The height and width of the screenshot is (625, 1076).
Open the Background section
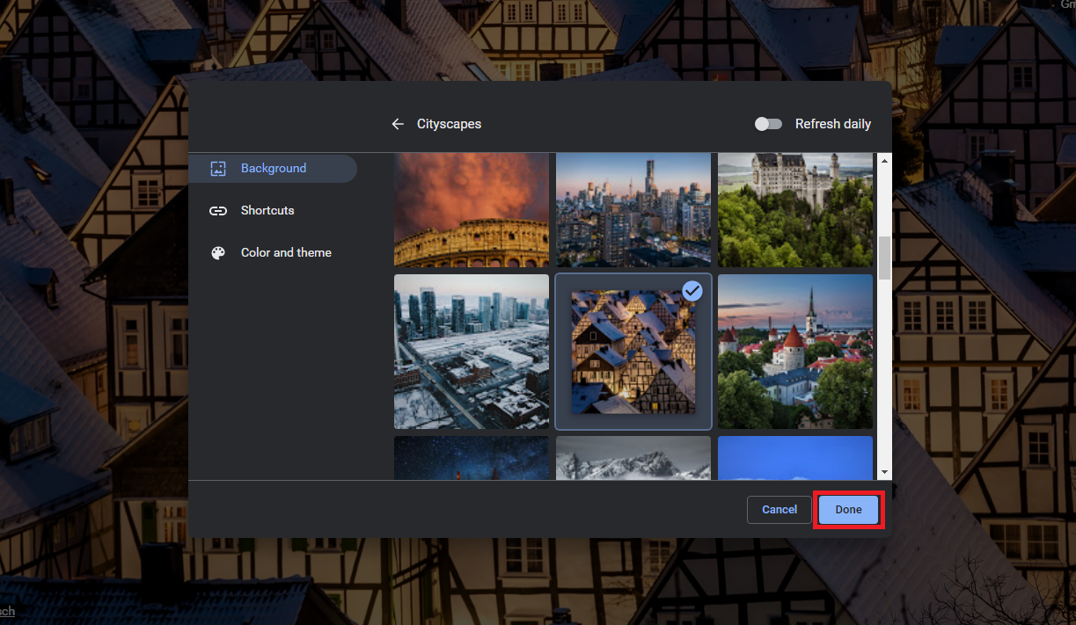(x=273, y=169)
